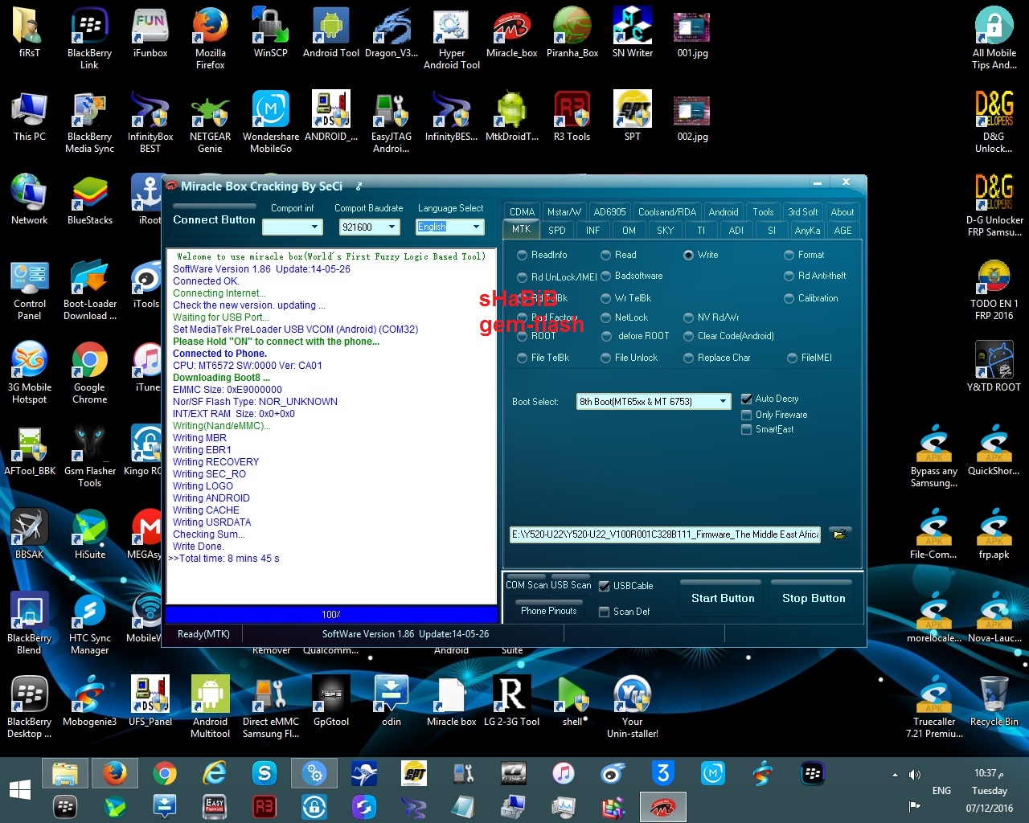The width and height of the screenshot is (1029, 823).
Task: Open WinSCP desktop shortcut
Action: pos(270,34)
